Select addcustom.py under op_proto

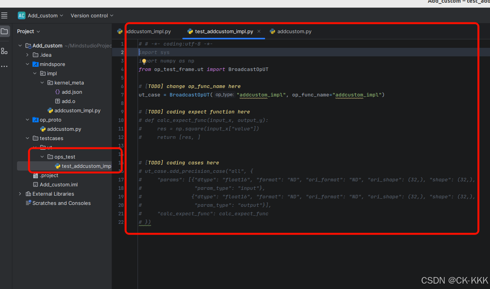61,129
